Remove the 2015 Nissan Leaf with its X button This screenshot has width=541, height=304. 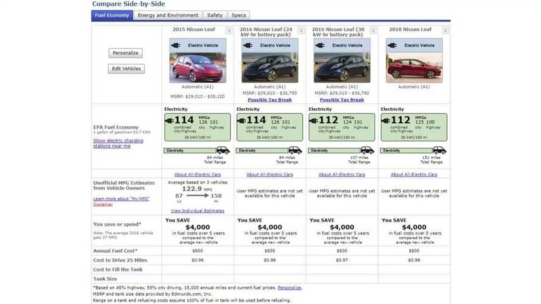[229, 31]
